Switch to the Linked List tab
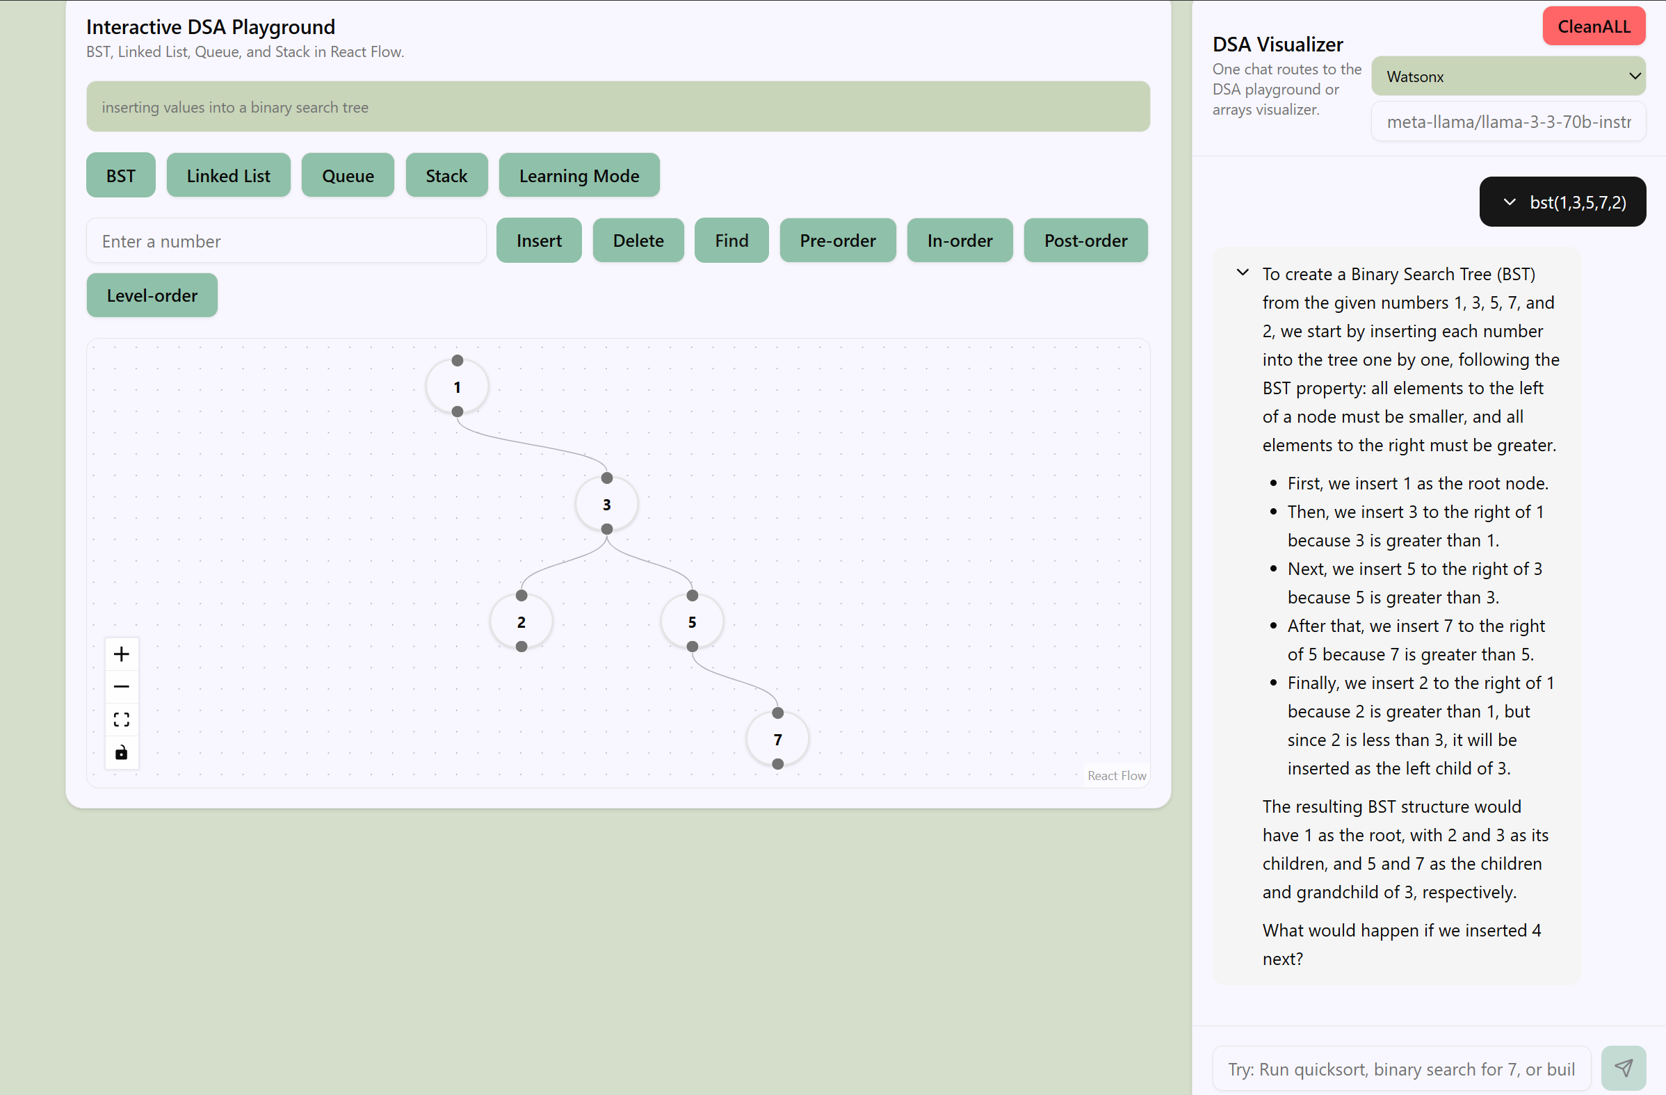Viewport: 1666px width, 1095px height. tap(228, 176)
